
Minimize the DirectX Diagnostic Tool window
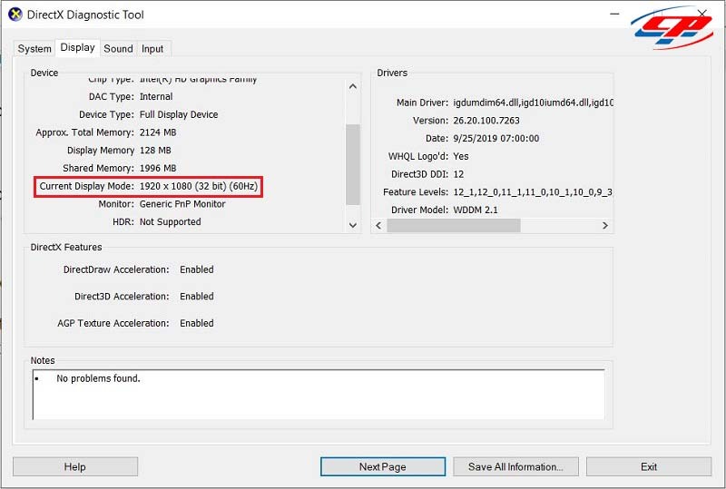click(x=614, y=15)
